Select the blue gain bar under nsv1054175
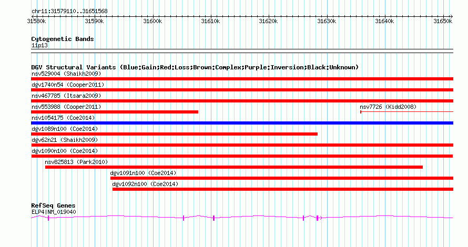This screenshot has width=468, height=247. (242, 123)
